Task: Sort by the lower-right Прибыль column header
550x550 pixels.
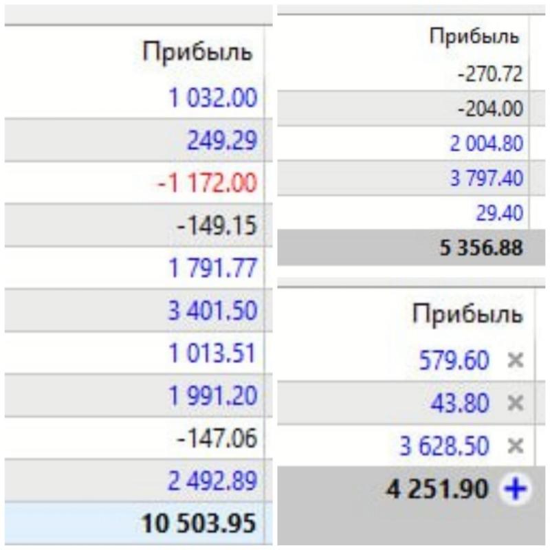Action: pyautogui.click(x=467, y=313)
